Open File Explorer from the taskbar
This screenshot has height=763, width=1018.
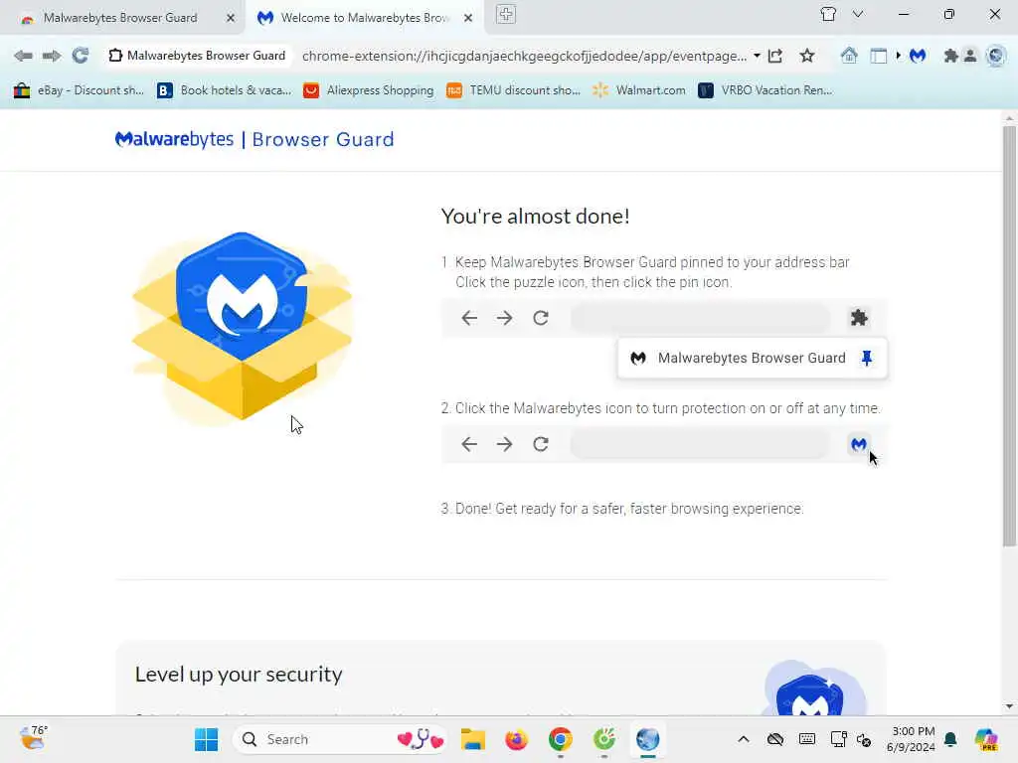[472, 739]
